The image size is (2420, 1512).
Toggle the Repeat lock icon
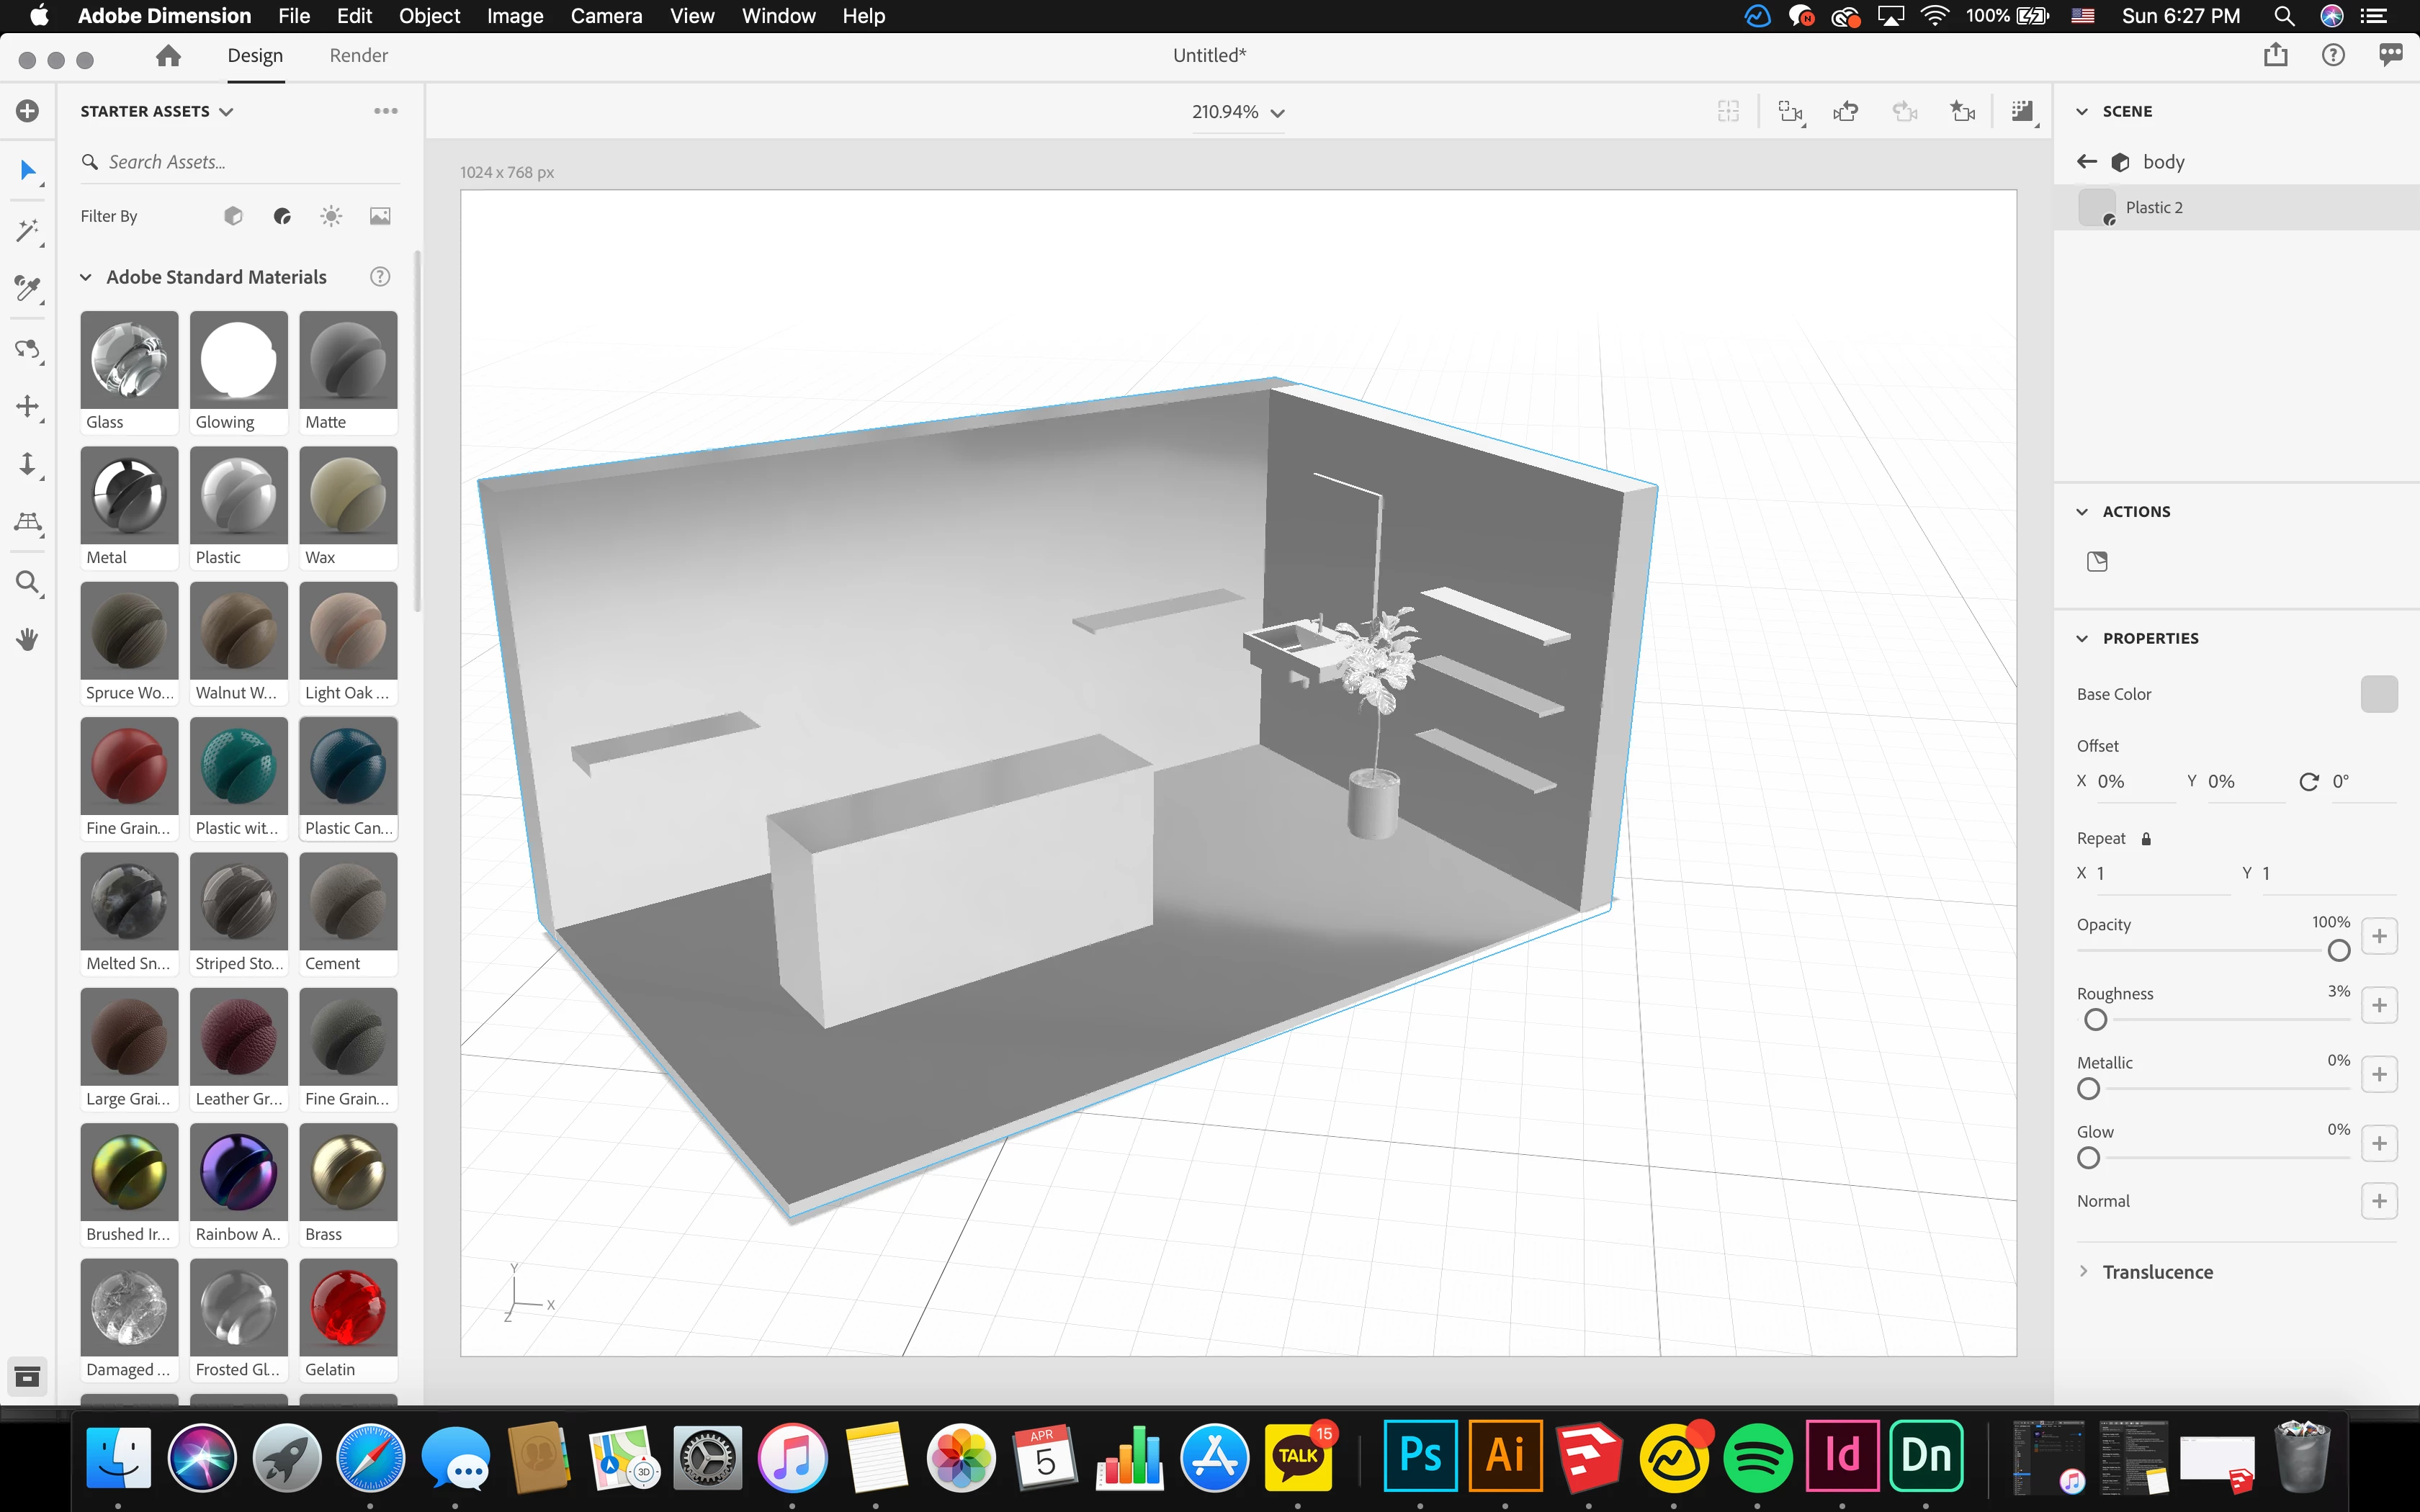click(2146, 839)
